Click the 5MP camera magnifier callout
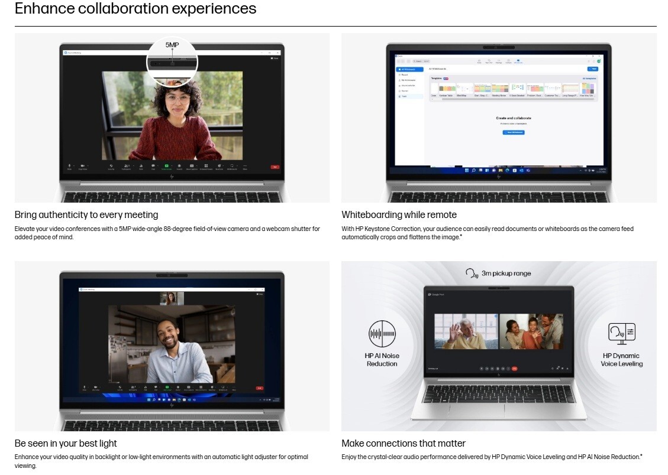Viewport: 668px width, 475px height. (x=172, y=61)
